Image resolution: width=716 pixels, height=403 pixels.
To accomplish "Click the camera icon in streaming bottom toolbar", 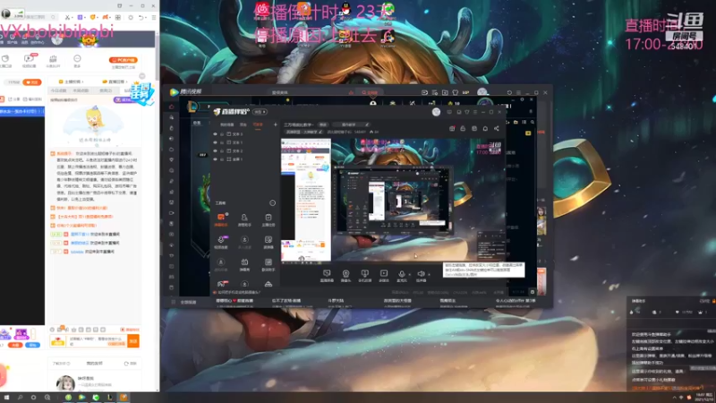I will coord(345,276).
